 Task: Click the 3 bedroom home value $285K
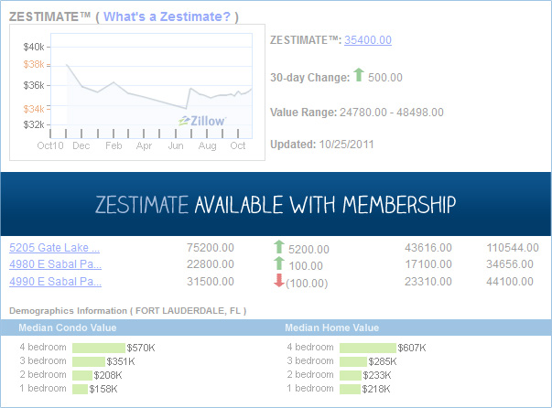tap(383, 361)
